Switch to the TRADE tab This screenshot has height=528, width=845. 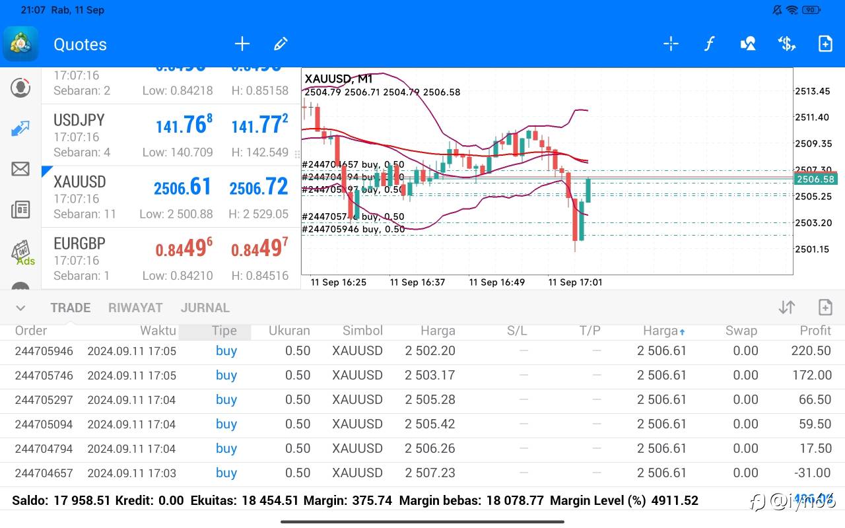[71, 308]
